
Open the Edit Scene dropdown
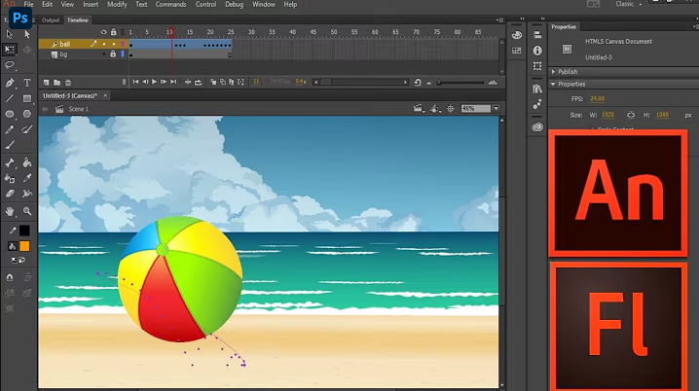point(419,109)
